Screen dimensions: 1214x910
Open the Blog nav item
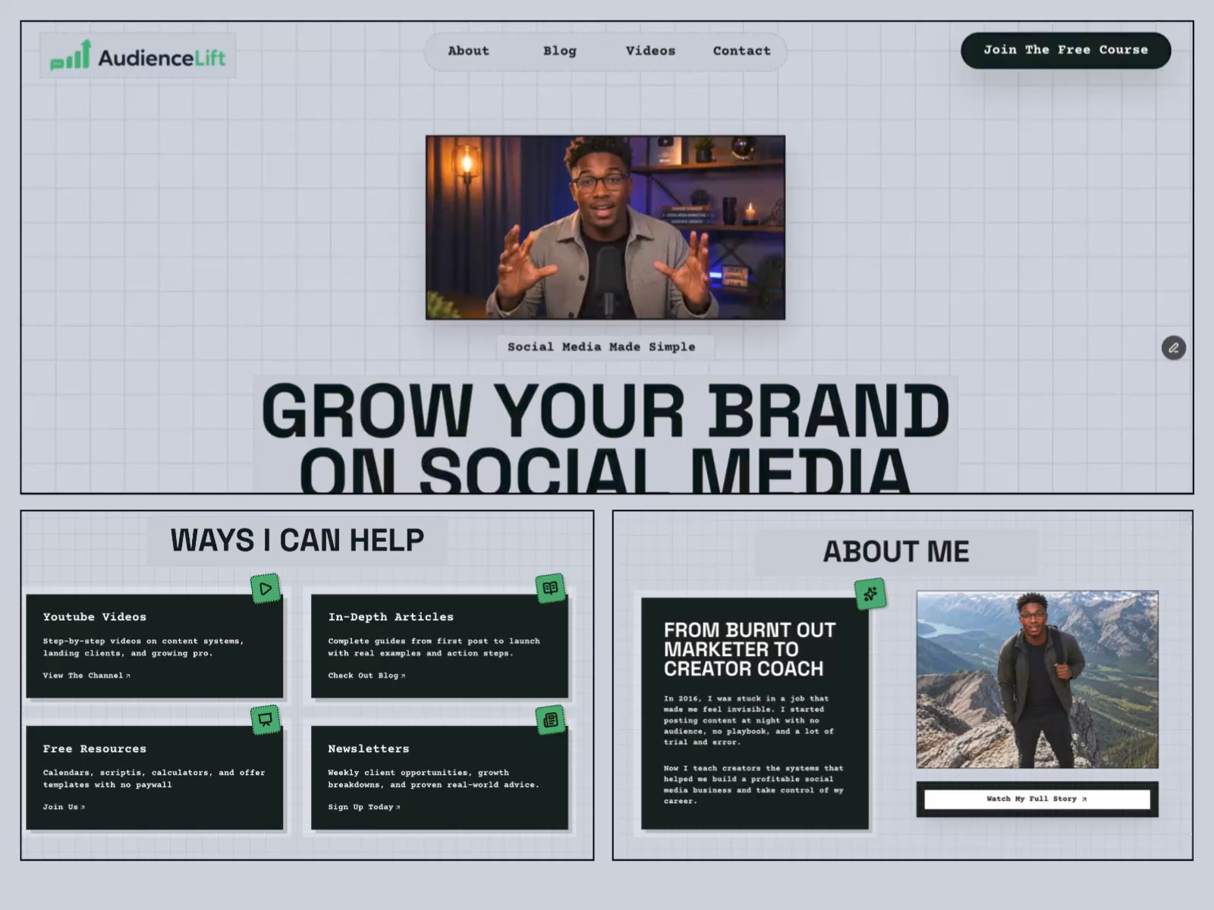(560, 51)
